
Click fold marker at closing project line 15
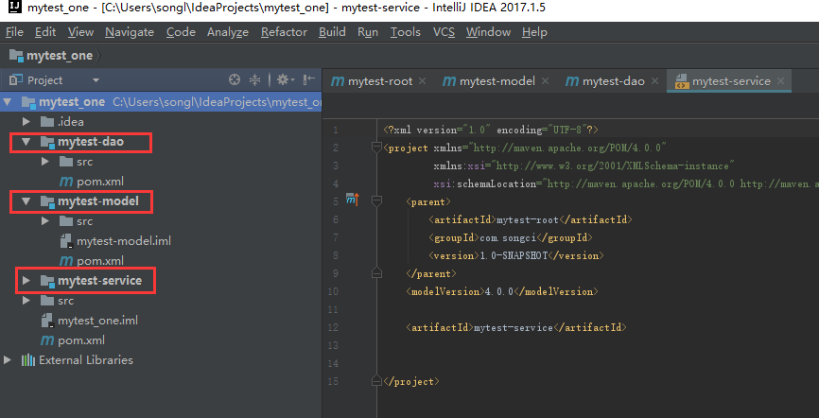click(376, 381)
